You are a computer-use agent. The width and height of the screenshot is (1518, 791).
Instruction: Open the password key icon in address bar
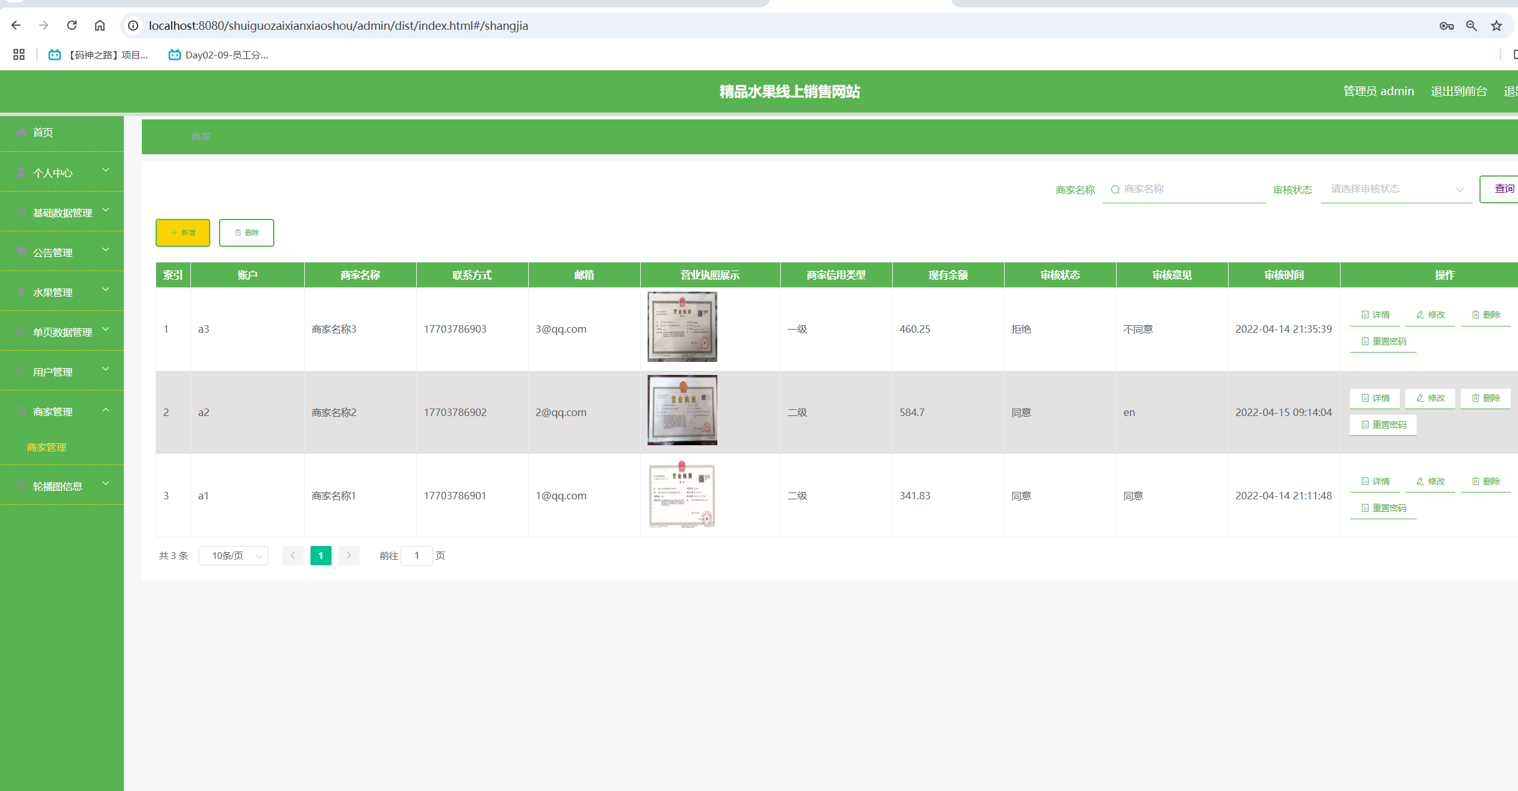point(1446,25)
